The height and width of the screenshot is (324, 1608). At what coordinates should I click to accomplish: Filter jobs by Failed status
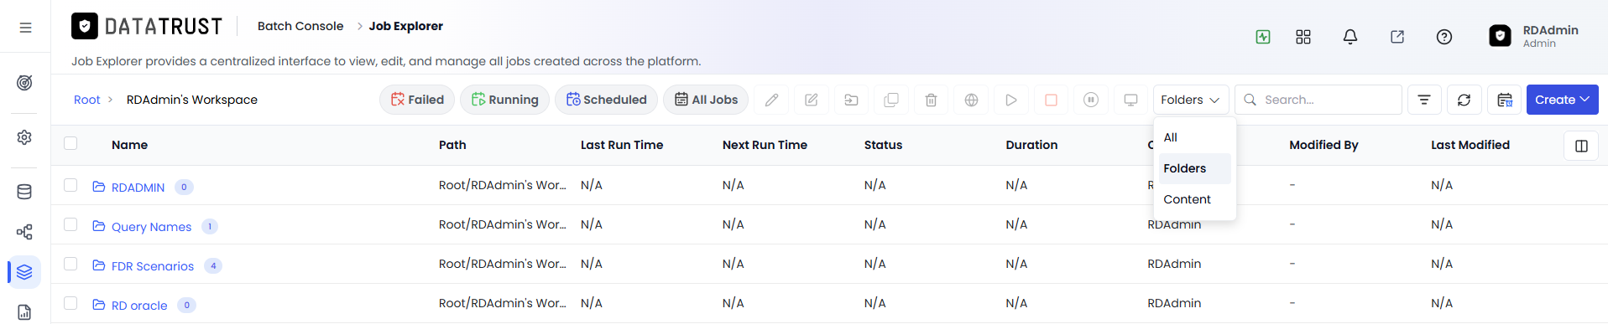[x=417, y=100]
